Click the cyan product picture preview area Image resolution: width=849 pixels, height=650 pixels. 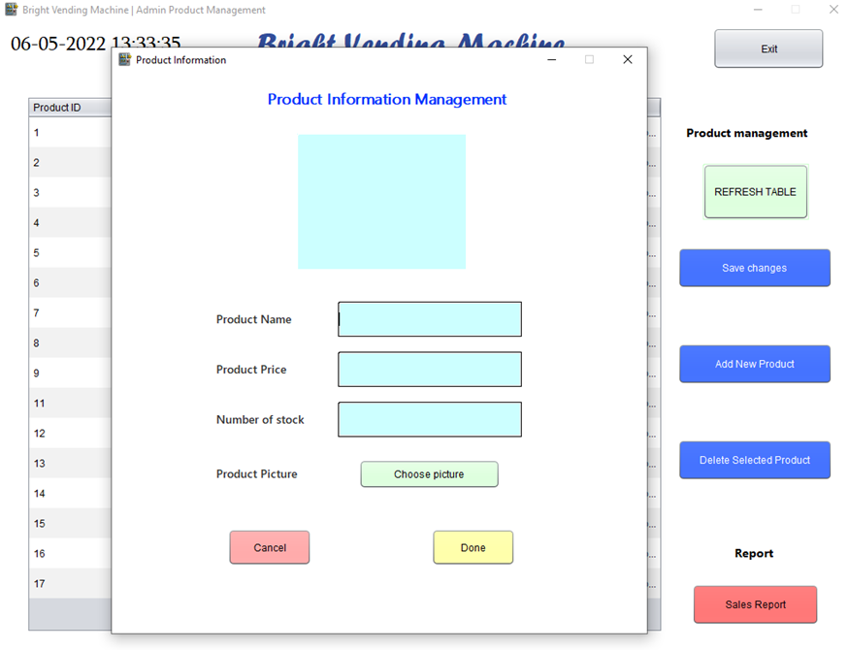coord(381,202)
